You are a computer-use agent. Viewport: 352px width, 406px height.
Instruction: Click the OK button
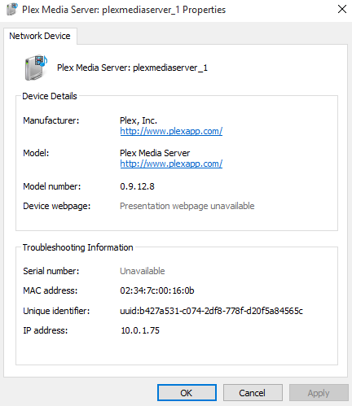187,393
